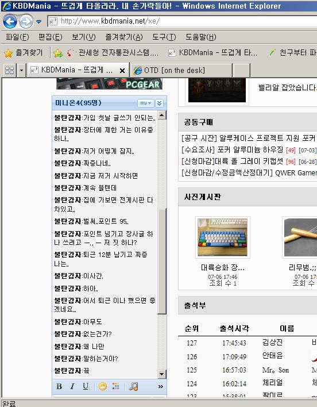Open a new blank tab
Image resolution: width=317 pixels, height=407 pixels.
point(242,70)
